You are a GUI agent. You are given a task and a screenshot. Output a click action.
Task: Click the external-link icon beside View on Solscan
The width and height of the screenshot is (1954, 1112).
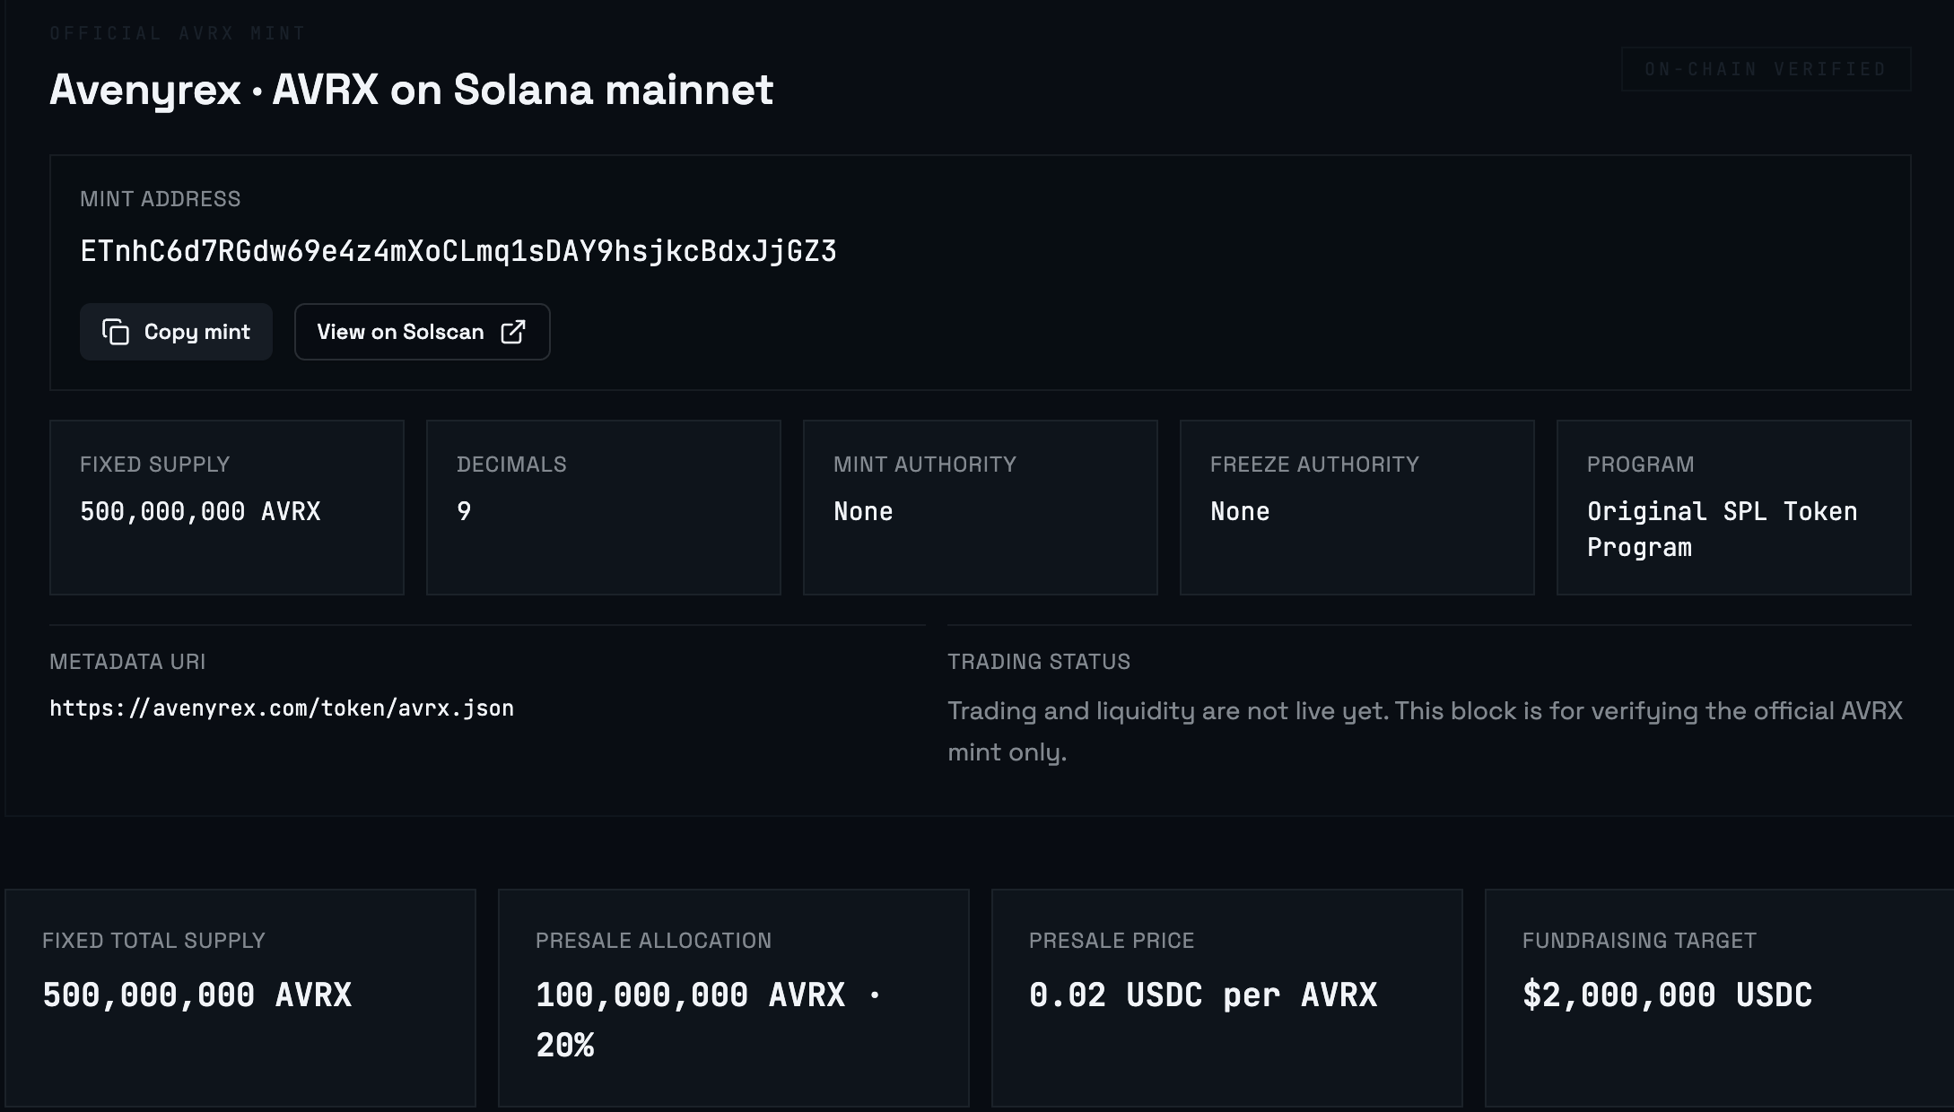click(x=513, y=332)
